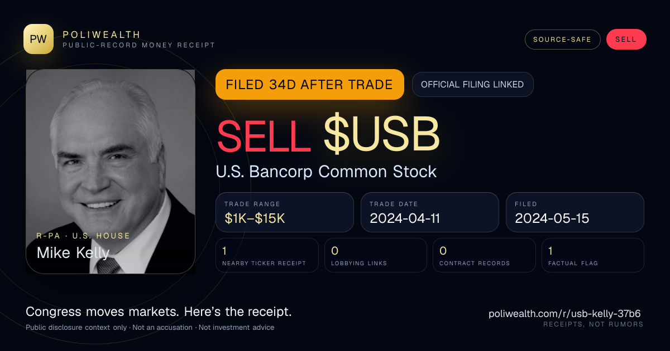Click the FILED 34D AFTER TRADE banner
Image resolution: width=670 pixels, height=351 pixels.
coord(309,85)
